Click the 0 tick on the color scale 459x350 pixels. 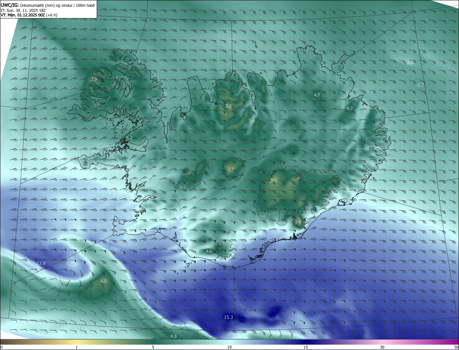point(1,347)
